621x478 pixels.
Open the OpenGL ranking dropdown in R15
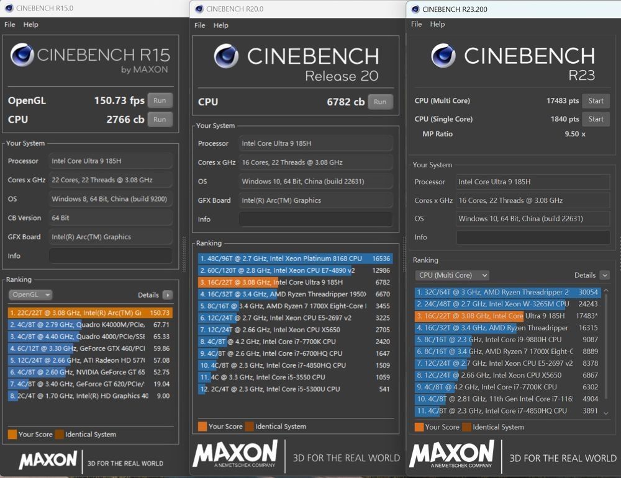point(30,295)
